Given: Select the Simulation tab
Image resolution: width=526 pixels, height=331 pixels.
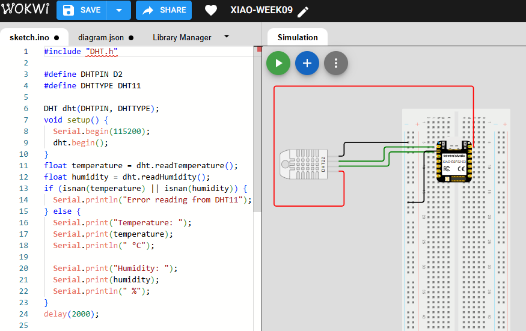Looking at the screenshot, I should (x=298, y=38).
